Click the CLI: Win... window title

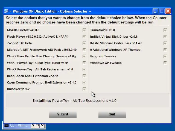(x=19, y=126)
